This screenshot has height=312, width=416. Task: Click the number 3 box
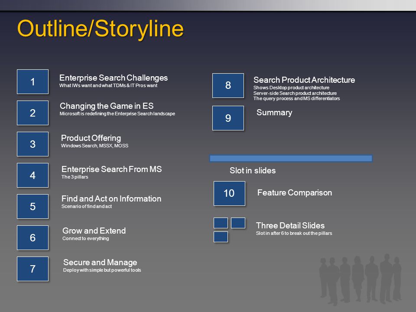(32, 144)
